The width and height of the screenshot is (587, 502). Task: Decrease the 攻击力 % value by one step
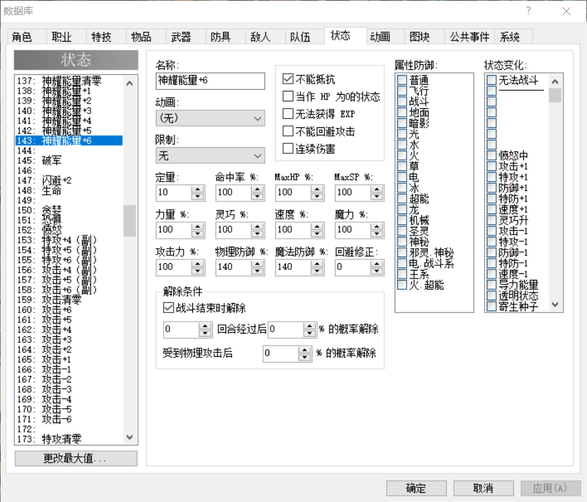(x=198, y=271)
